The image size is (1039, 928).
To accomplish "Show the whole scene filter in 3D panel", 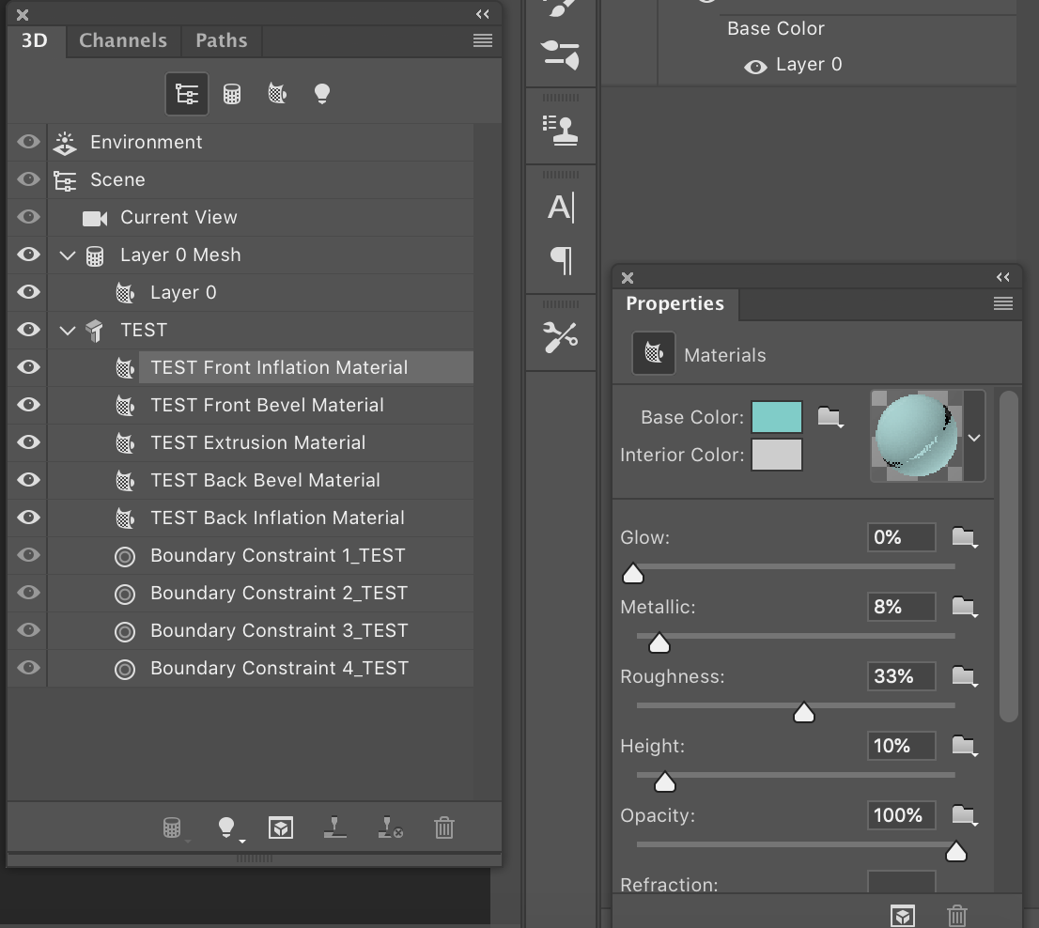I will 187,94.
